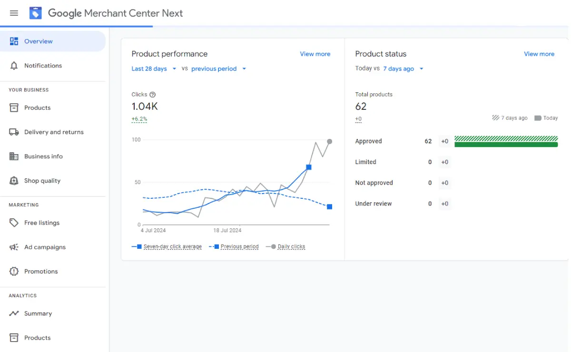Click the Approved row label
Viewport: 571px width, 352px height.
(x=369, y=141)
